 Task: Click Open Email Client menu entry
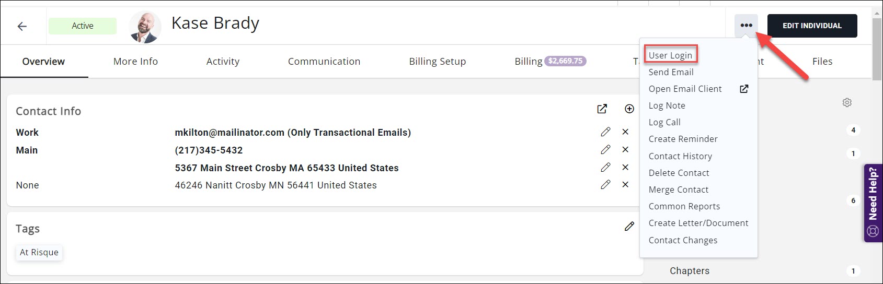pos(685,89)
